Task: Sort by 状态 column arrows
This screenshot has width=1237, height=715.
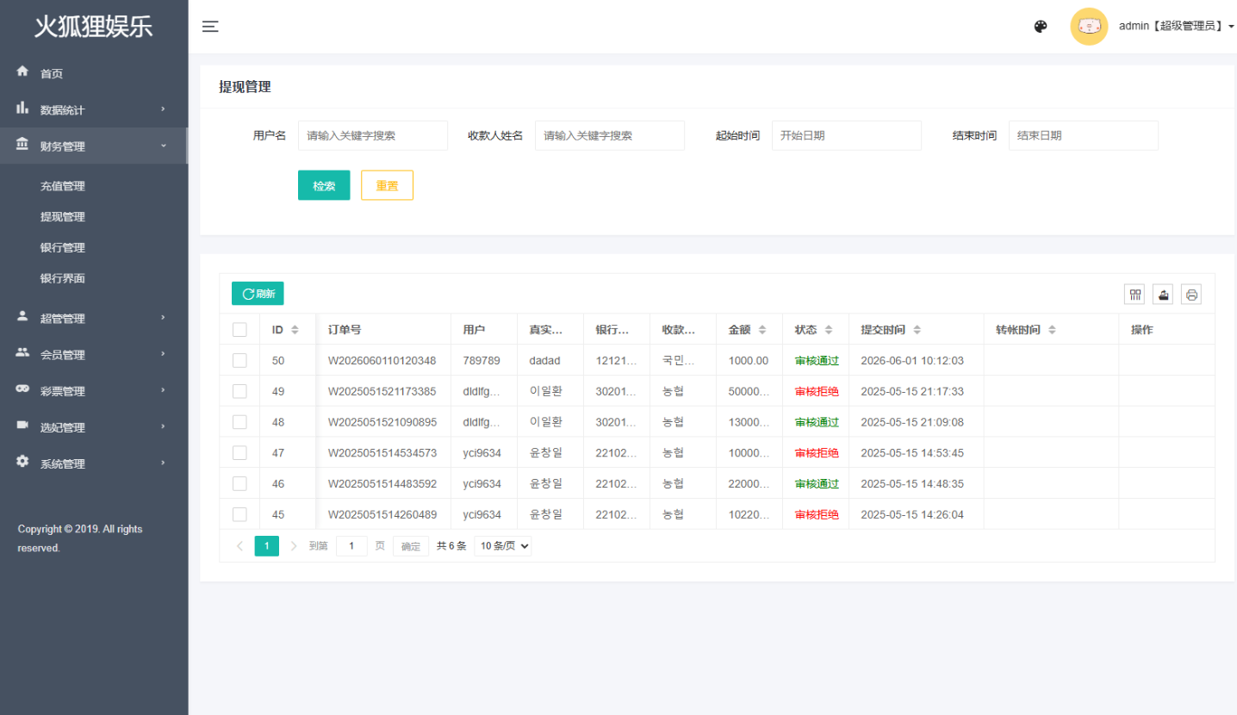Action: click(x=829, y=330)
